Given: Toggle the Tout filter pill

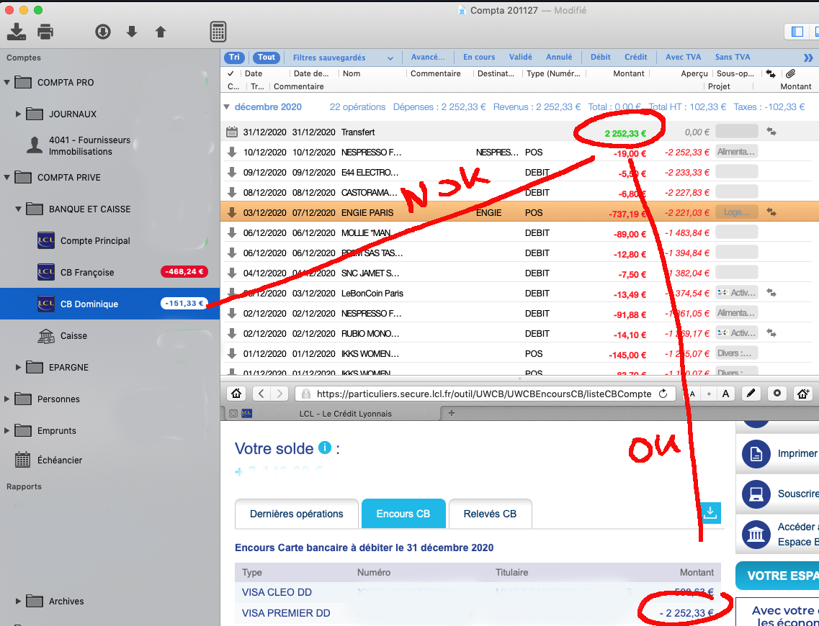Looking at the screenshot, I should (x=266, y=58).
